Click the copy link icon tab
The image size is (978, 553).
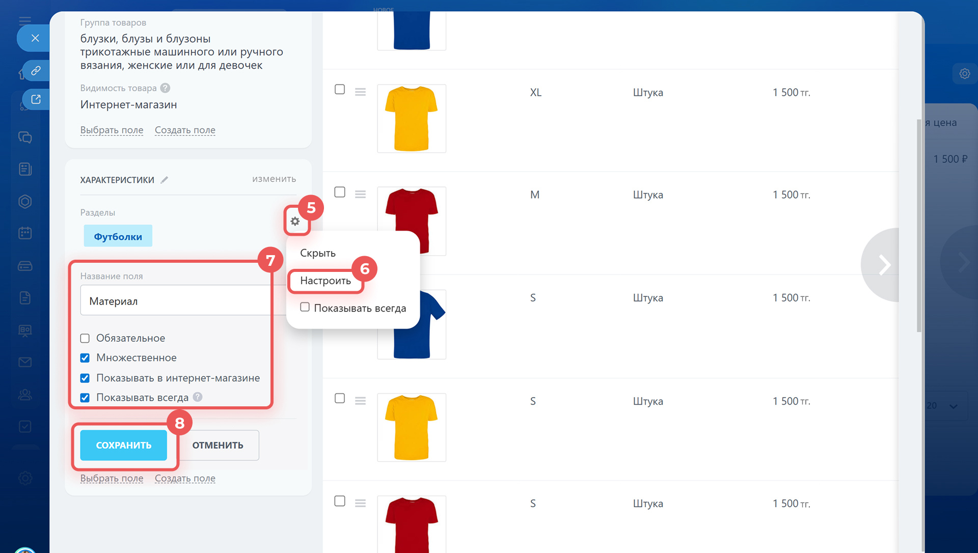(x=36, y=71)
